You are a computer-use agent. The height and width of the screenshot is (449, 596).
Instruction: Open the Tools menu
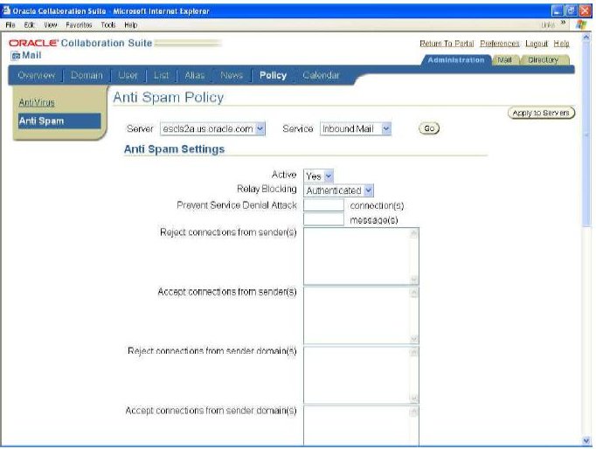pos(108,25)
